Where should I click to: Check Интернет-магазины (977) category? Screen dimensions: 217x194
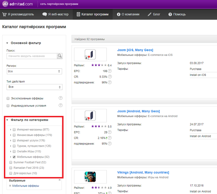(x=14, y=130)
